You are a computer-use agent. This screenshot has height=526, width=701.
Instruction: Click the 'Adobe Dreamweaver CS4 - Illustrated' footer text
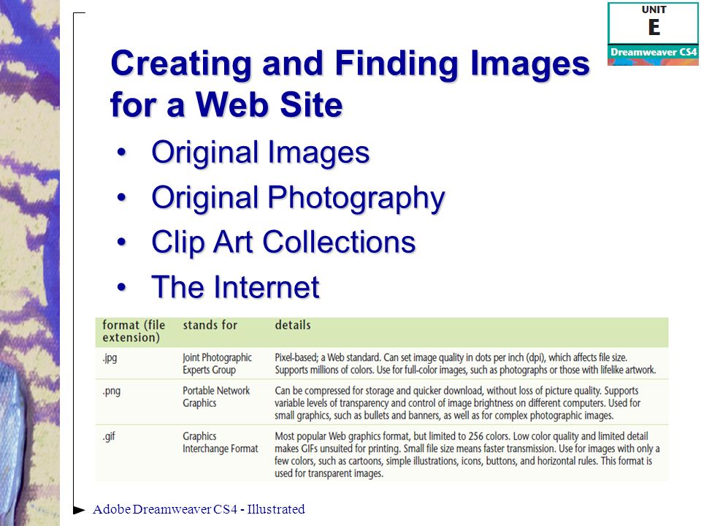199,509
